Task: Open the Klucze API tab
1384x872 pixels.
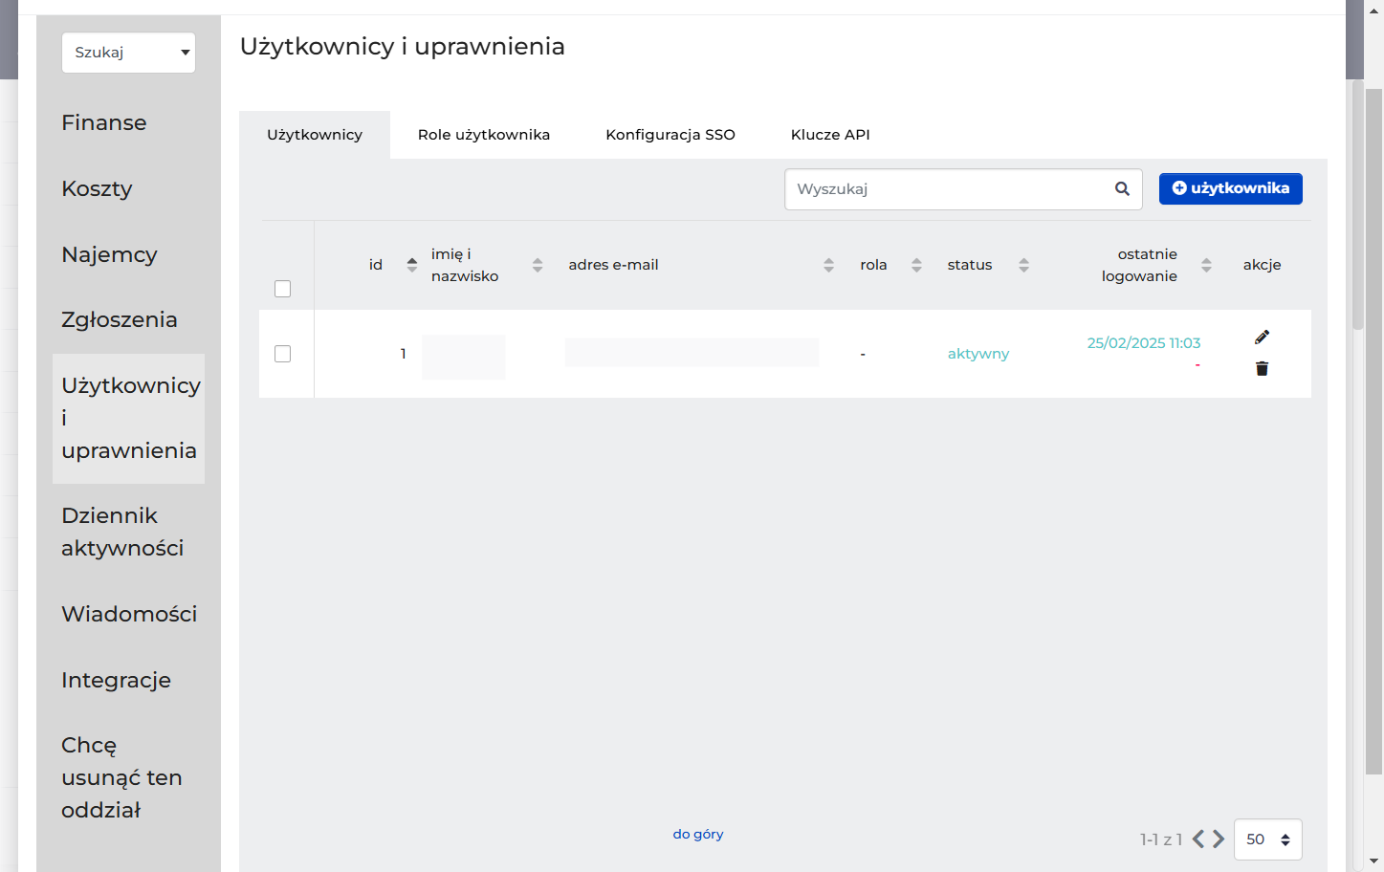Action: pos(830,135)
